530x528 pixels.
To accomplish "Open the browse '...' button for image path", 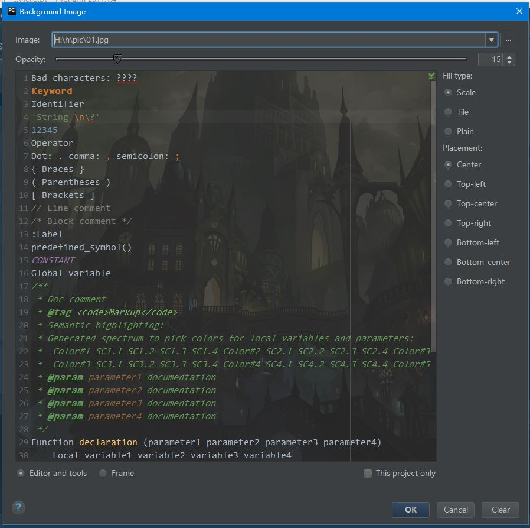I will click(x=508, y=40).
